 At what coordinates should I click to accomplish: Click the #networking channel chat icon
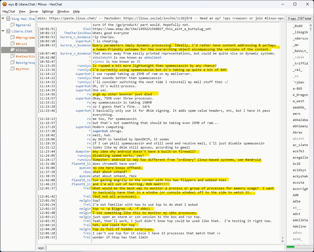click(13, 56)
